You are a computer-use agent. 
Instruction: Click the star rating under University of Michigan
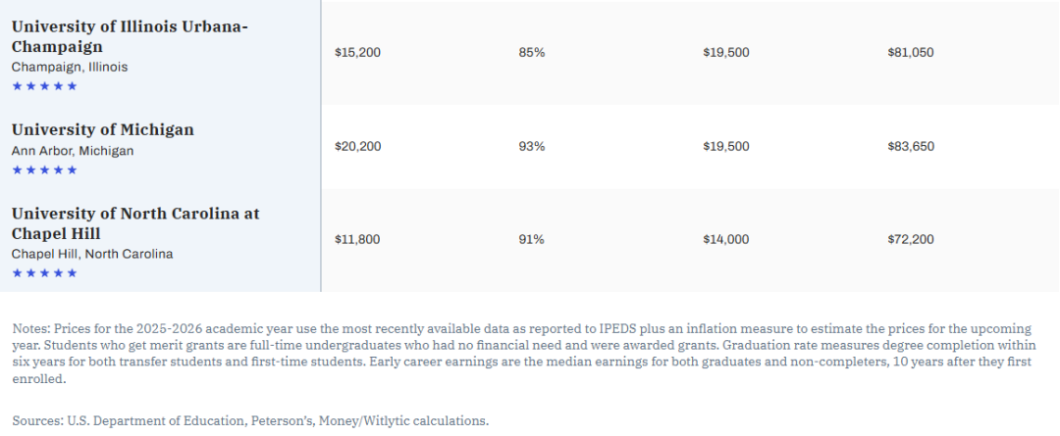coord(44,170)
